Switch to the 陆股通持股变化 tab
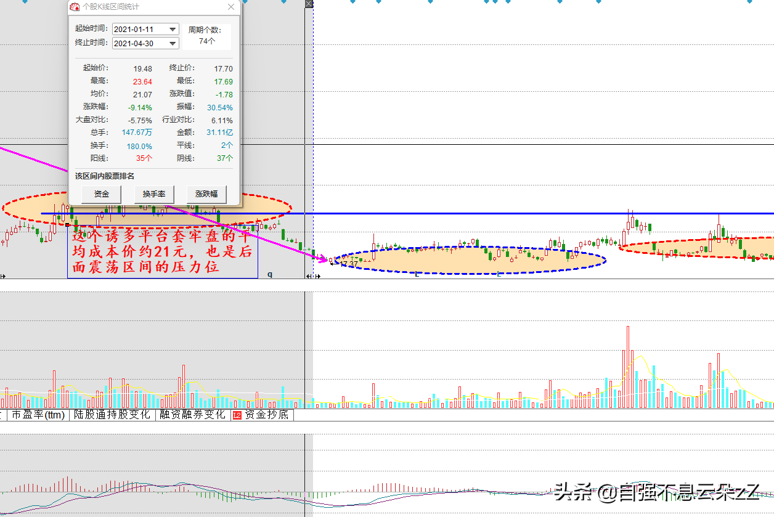774x517 pixels. 112,415
